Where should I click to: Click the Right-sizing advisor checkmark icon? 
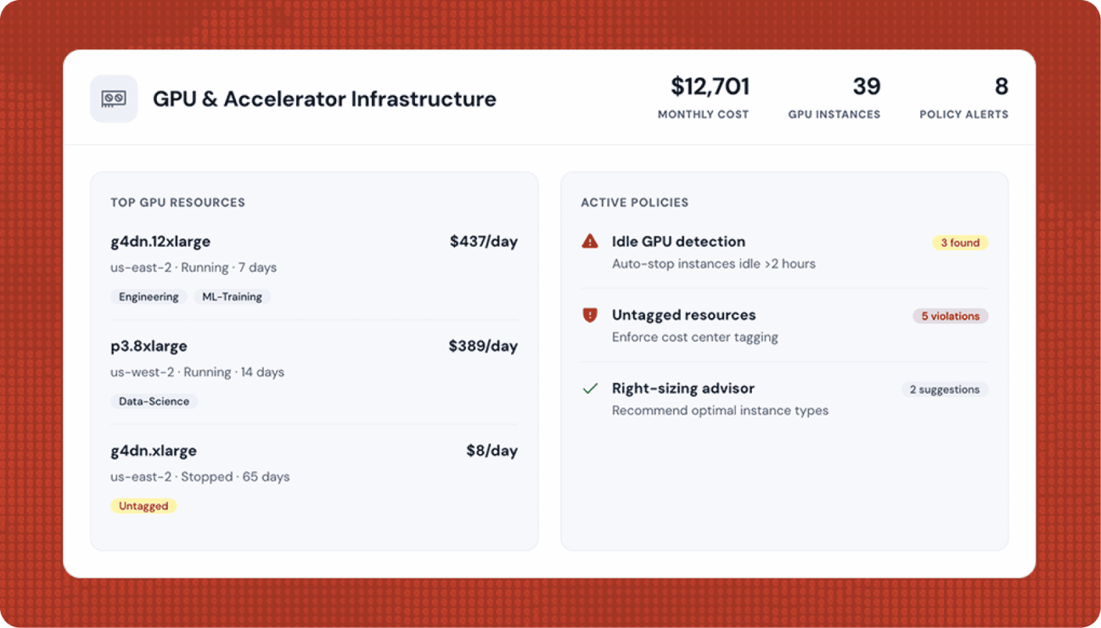pos(590,389)
